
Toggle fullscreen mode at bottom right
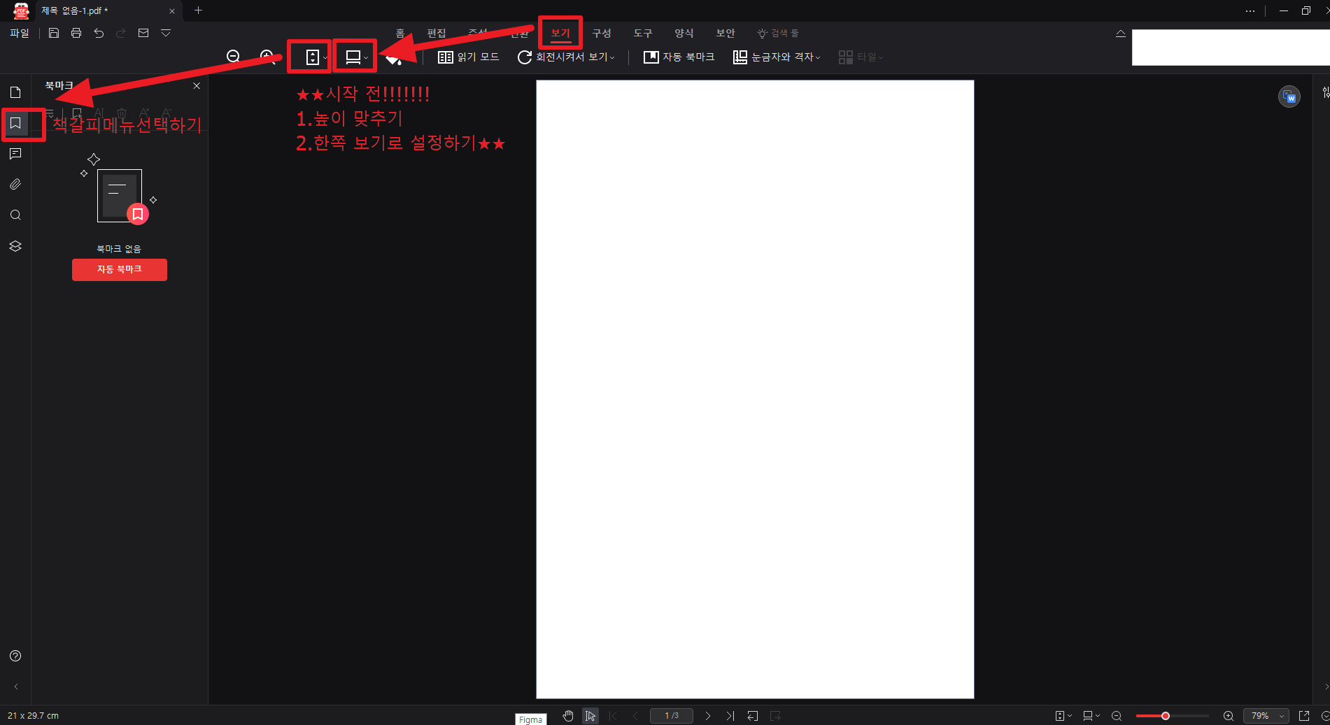(x=1303, y=715)
